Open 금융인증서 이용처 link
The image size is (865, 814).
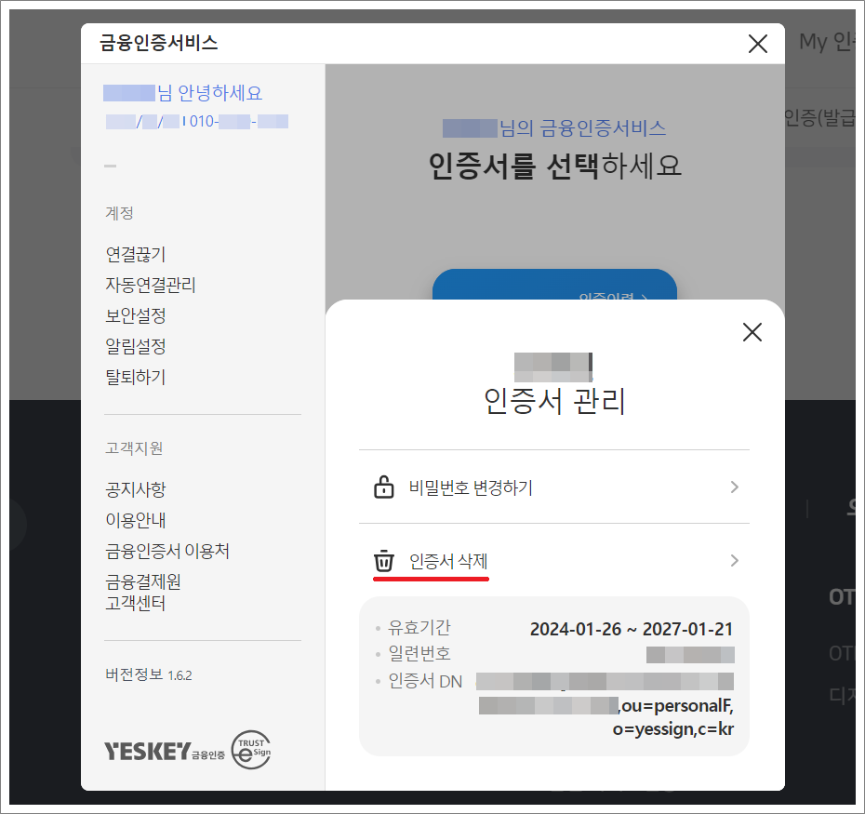point(167,551)
